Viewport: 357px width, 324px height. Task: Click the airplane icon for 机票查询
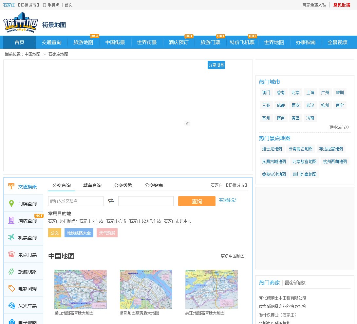pyautogui.click(x=11, y=237)
